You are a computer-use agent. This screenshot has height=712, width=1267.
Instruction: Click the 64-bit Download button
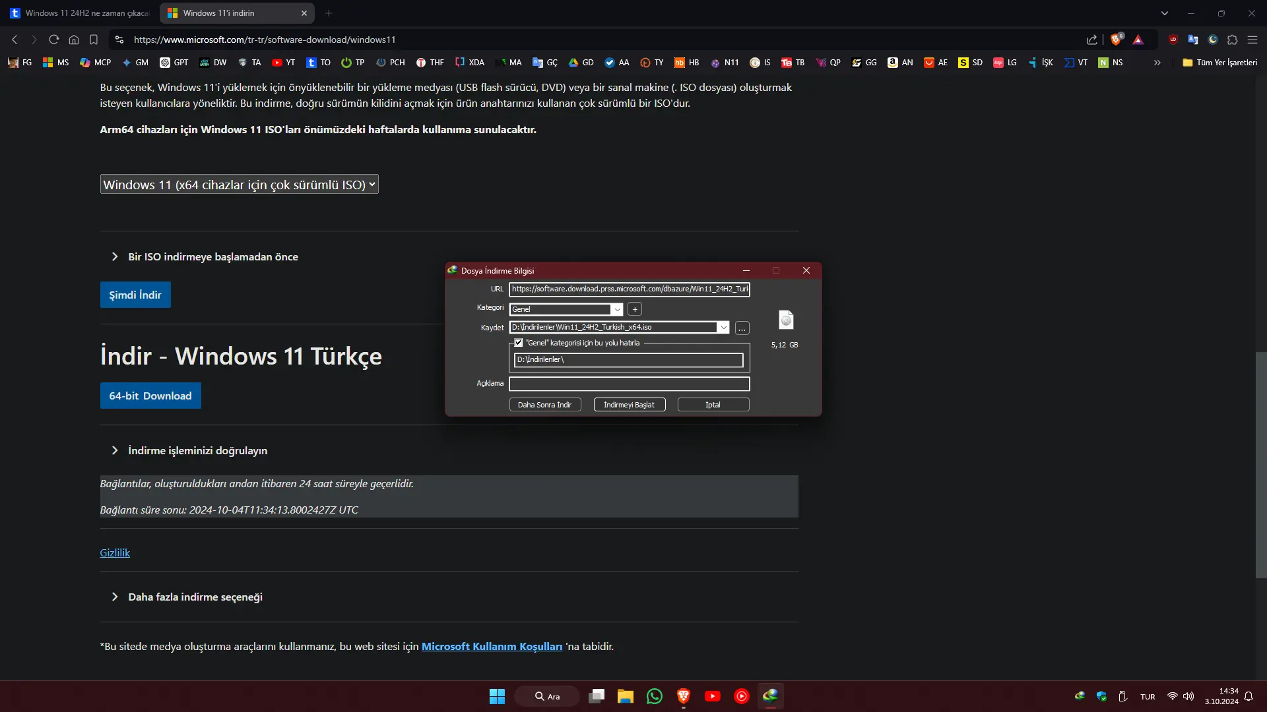[x=150, y=396]
